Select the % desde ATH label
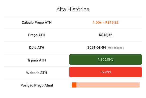 click(37, 73)
